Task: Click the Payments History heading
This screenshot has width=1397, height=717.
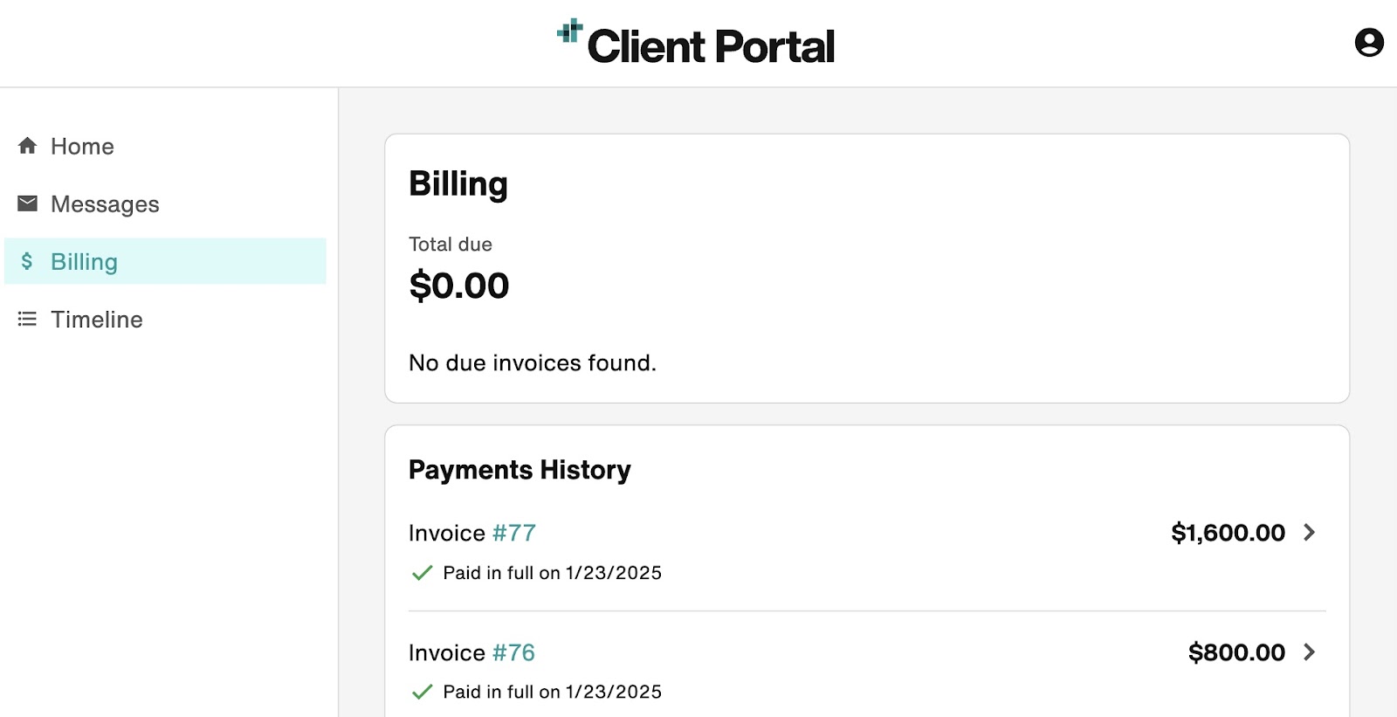Action: tap(520, 470)
